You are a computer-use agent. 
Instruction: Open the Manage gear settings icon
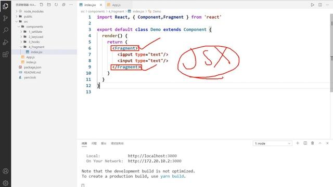coord(6,183)
